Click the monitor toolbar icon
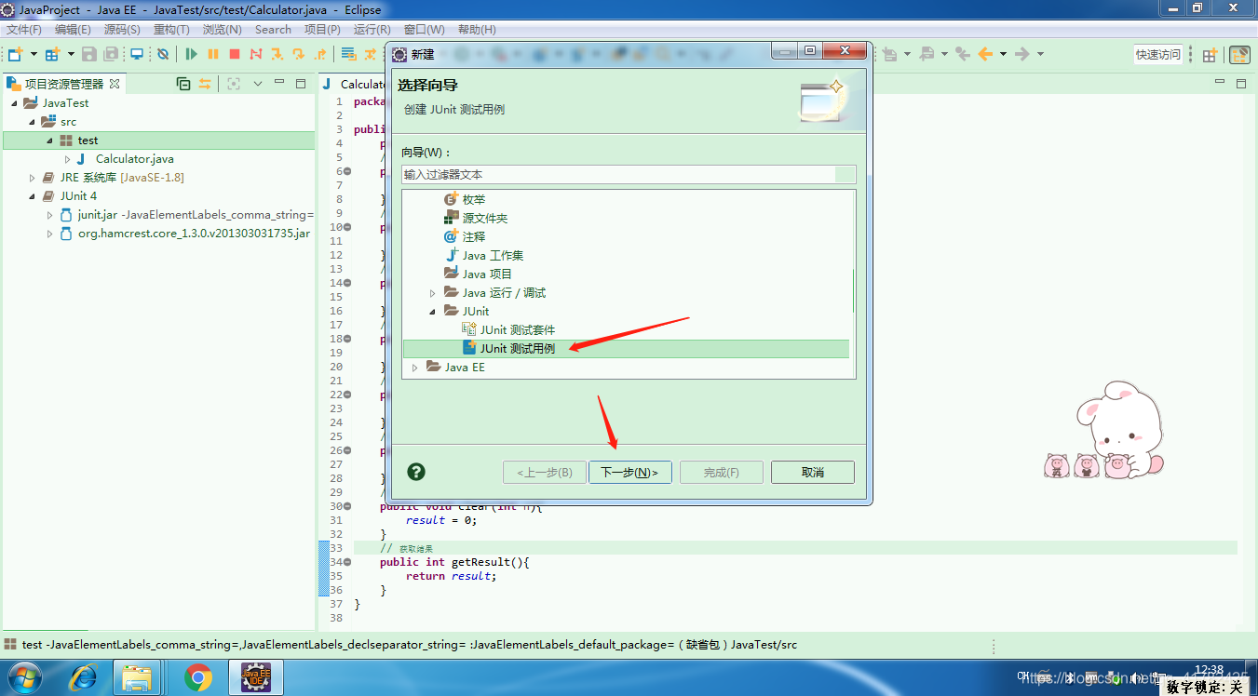The height and width of the screenshot is (696, 1258). (x=137, y=54)
